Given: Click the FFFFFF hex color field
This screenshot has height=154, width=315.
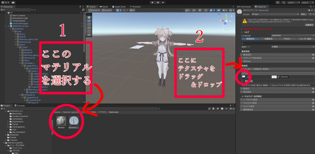Looking at the screenshot, I should 285,77.
